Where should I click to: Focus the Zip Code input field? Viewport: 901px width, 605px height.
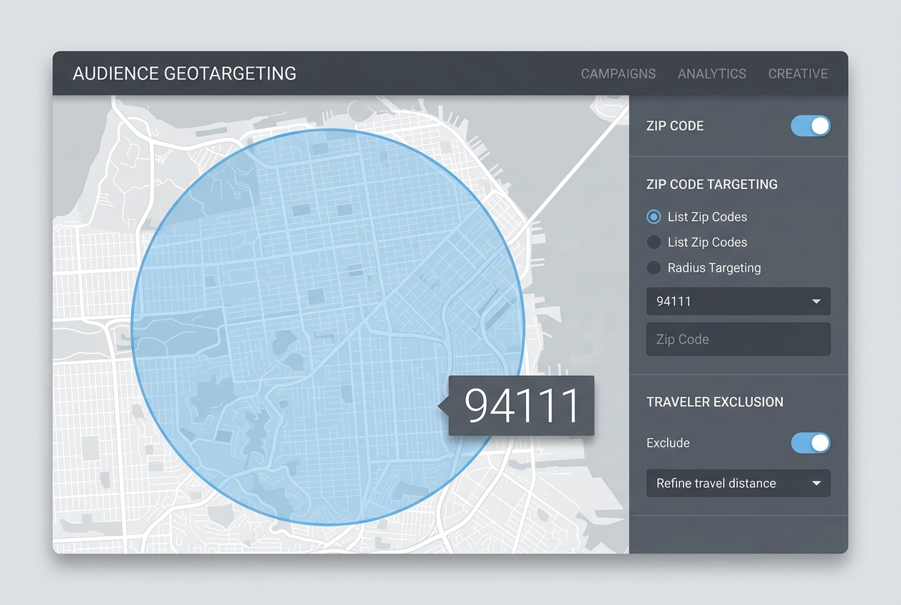[738, 339]
